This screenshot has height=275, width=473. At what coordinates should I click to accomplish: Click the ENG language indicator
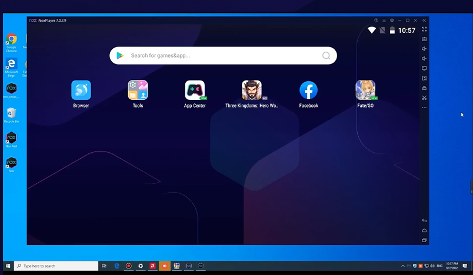tap(439, 266)
